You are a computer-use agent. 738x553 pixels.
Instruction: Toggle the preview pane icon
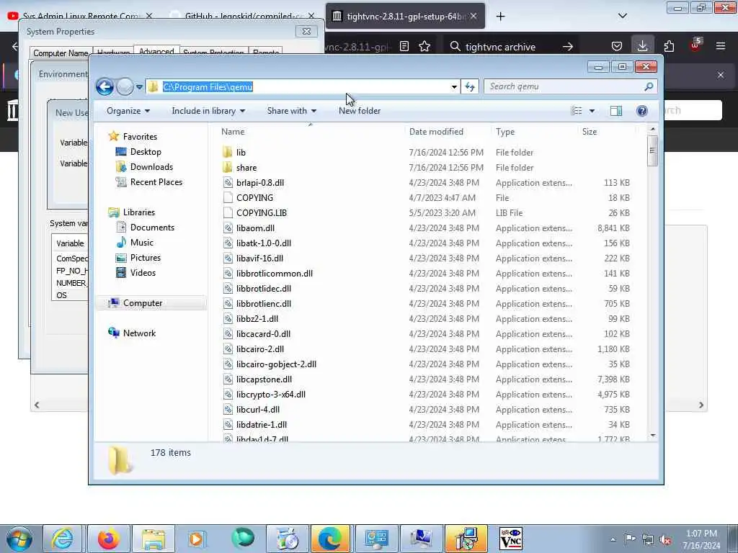pos(615,111)
